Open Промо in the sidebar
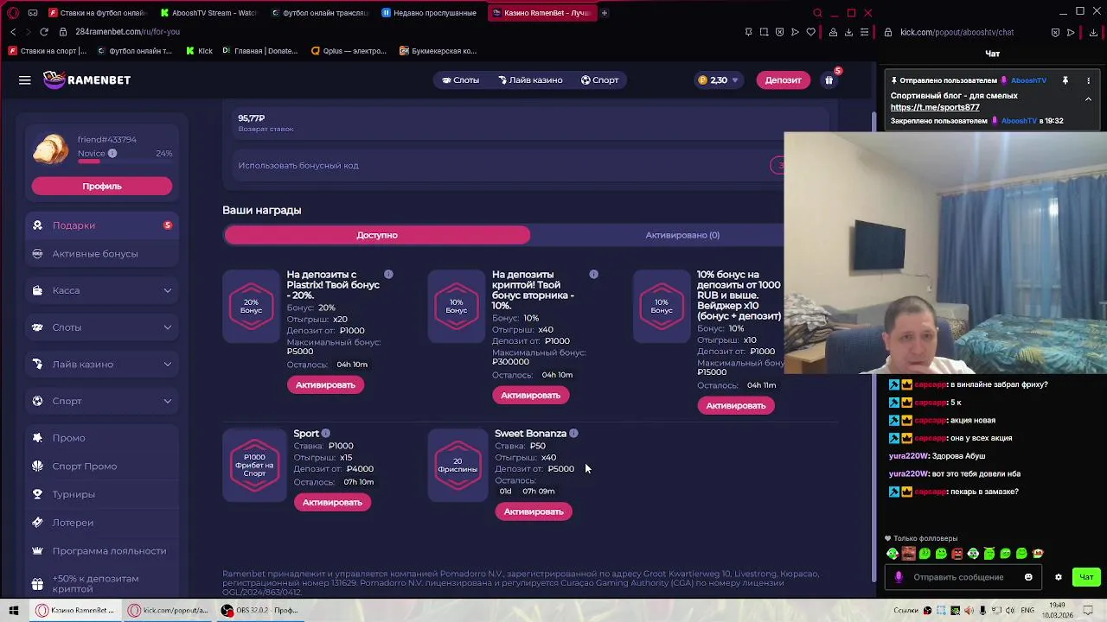 click(102, 438)
